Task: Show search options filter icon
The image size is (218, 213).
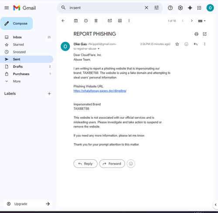Action: (x=157, y=8)
